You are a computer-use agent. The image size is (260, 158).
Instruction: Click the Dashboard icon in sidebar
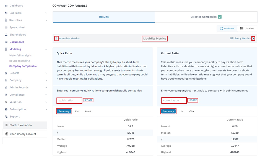[x=6, y=6]
